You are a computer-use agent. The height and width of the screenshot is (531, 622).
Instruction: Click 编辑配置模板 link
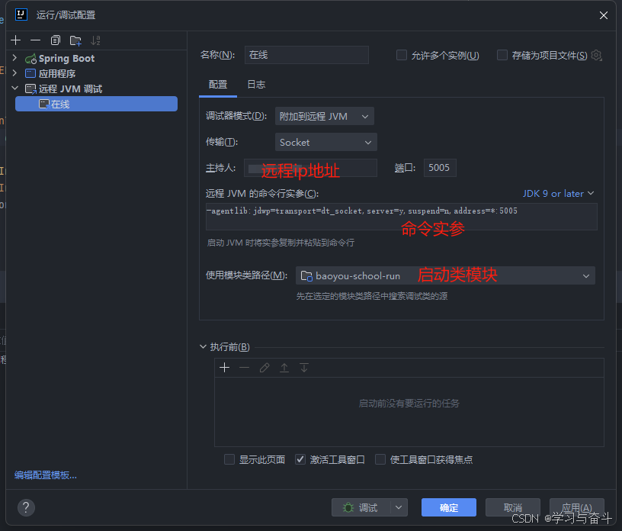point(47,475)
